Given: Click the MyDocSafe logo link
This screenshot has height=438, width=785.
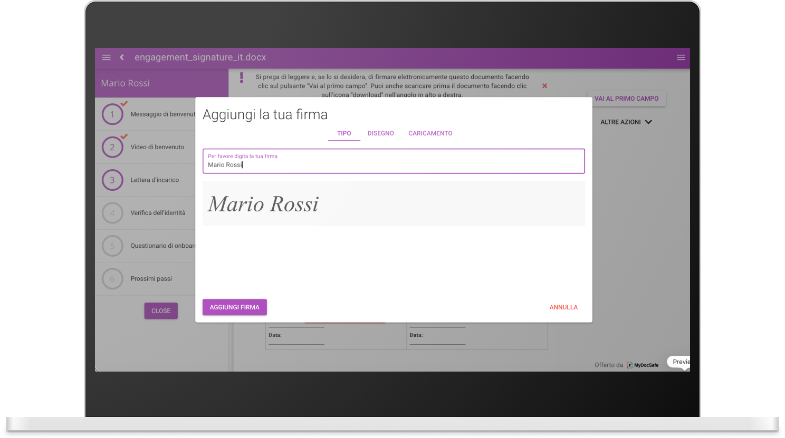Looking at the screenshot, I should (x=643, y=365).
